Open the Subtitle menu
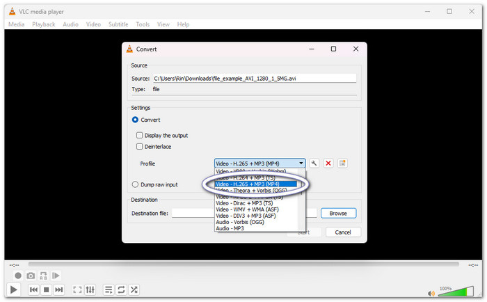 118,24
